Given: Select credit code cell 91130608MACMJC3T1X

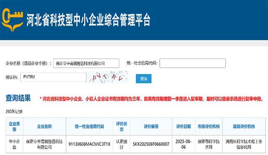Looking at the screenshot, I should pos(89,144).
